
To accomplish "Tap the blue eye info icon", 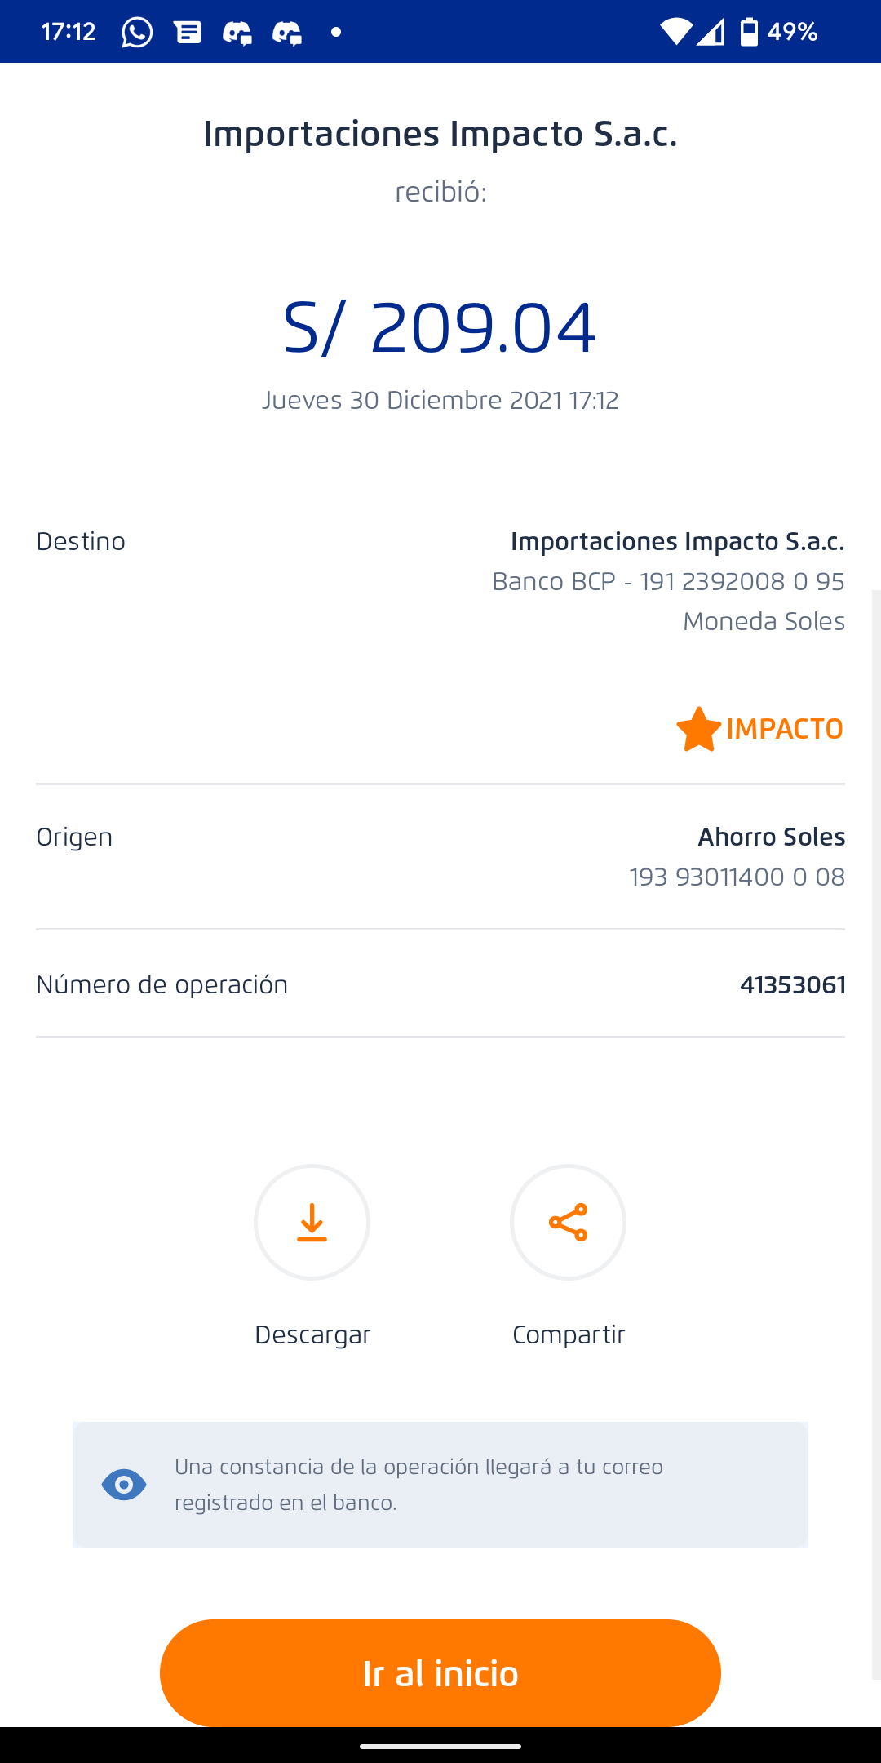I will 124,1485.
